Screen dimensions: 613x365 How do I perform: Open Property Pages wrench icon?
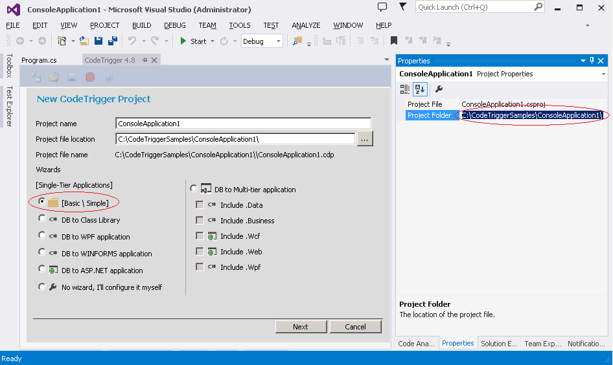click(439, 89)
